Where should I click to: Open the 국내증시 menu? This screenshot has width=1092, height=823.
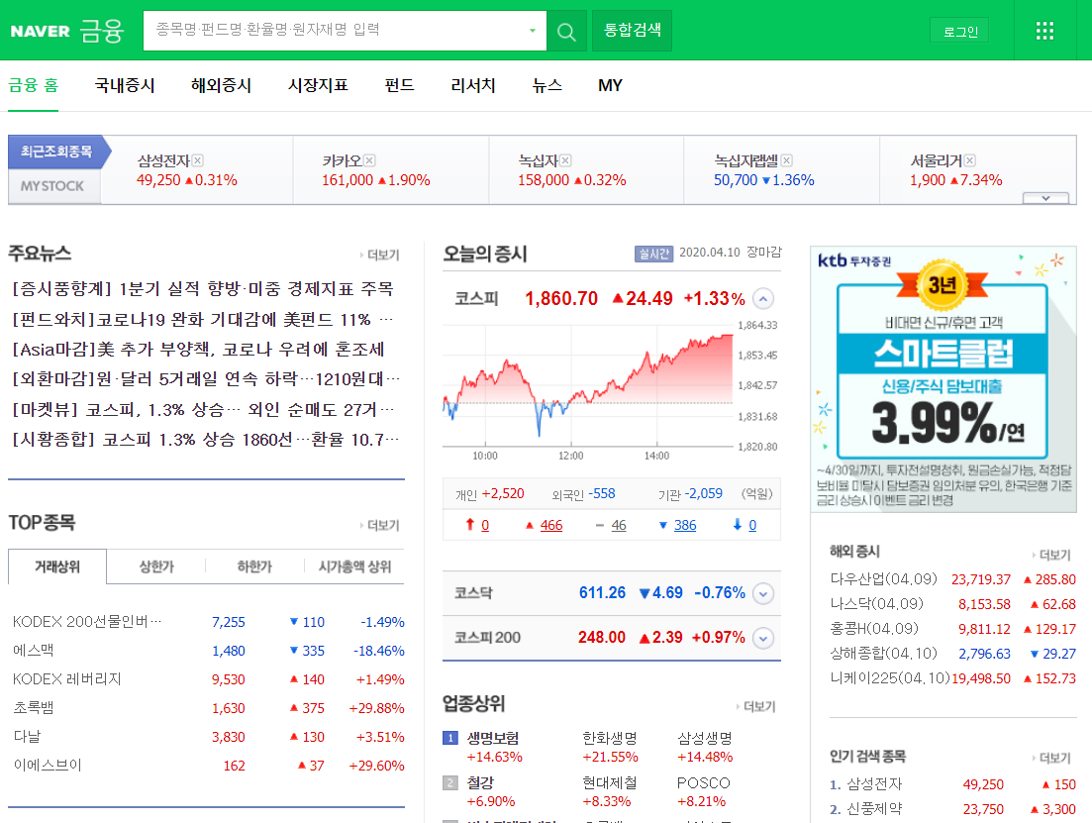click(125, 86)
